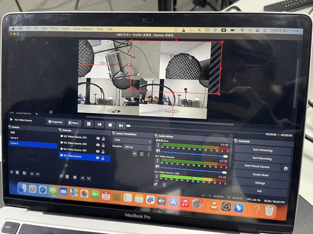Click the Exit button

click(x=259, y=191)
